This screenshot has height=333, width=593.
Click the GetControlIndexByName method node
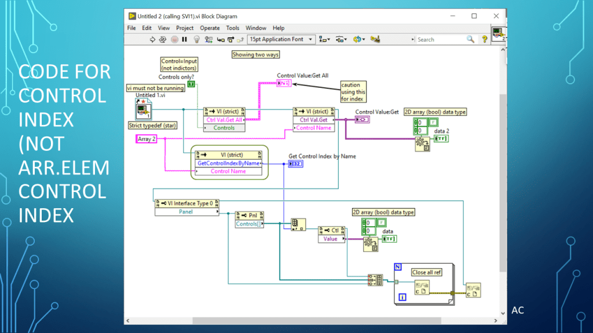coord(228,163)
